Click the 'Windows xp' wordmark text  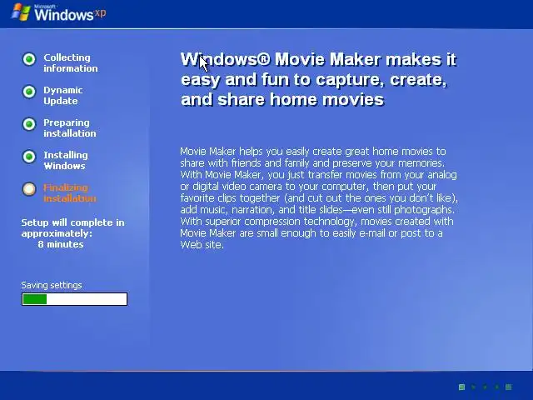[70, 14]
